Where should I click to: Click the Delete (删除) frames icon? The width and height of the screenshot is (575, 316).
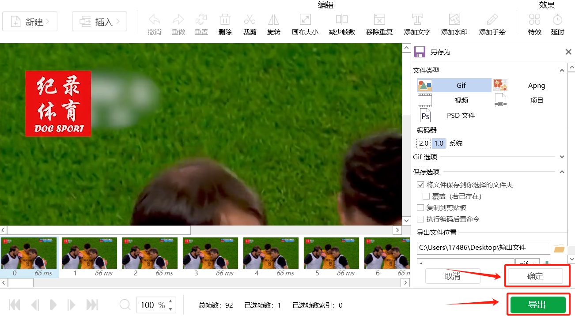click(225, 24)
